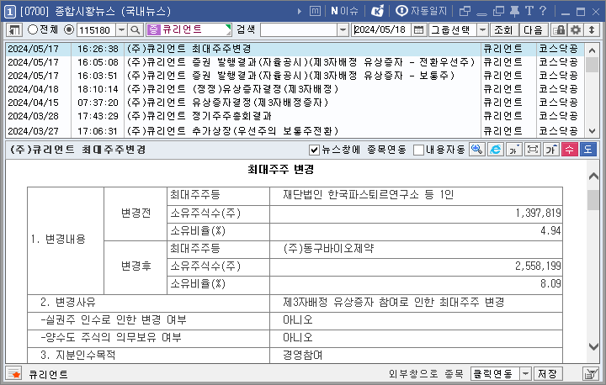Open settings with the gear icon

pos(575,29)
